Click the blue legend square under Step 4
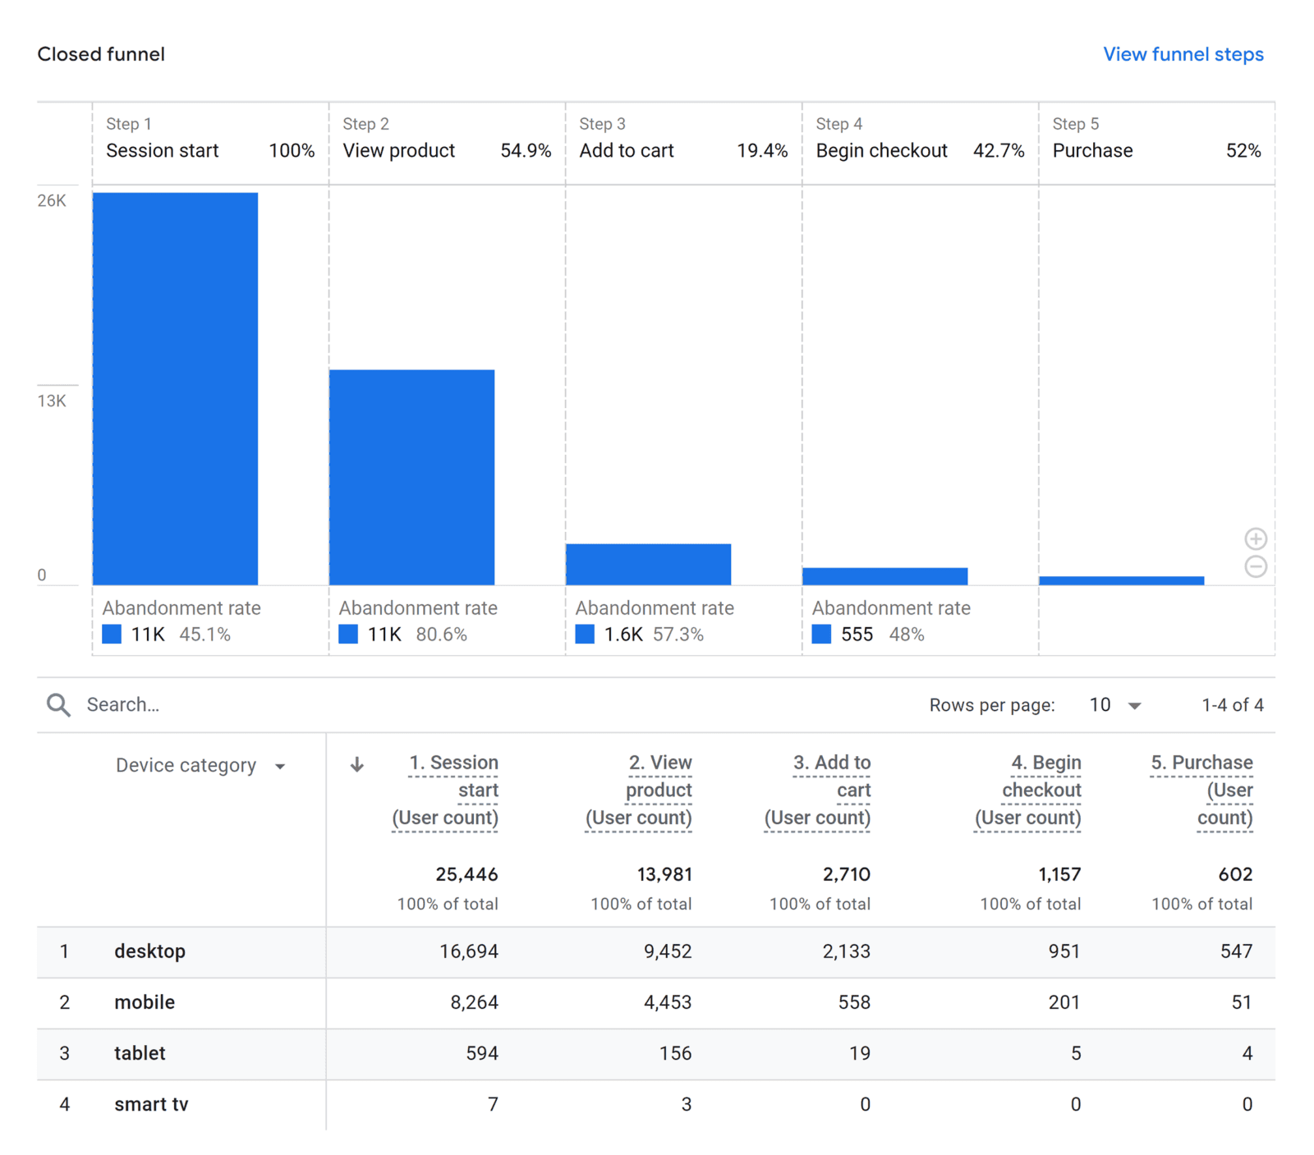This screenshot has width=1314, height=1155. pos(821,634)
